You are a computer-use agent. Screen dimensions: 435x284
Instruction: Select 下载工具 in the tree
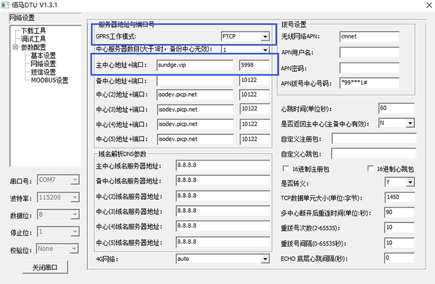pyautogui.click(x=34, y=30)
